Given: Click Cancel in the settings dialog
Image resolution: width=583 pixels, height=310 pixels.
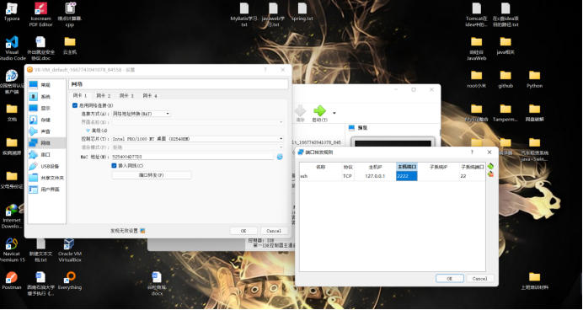Looking at the screenshot, I should tap(274, 231).
